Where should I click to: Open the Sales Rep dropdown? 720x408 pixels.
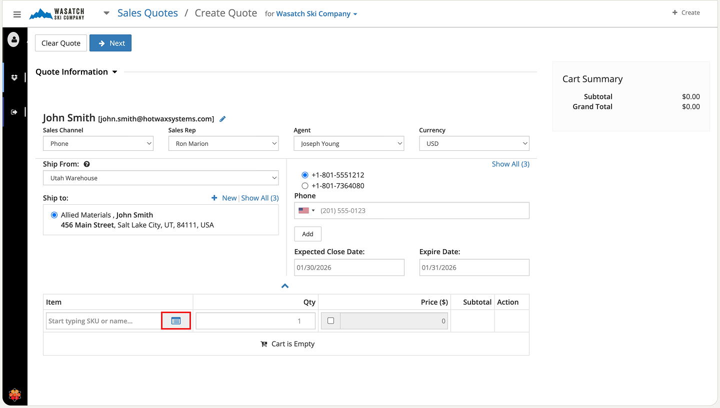click(223, 144)
